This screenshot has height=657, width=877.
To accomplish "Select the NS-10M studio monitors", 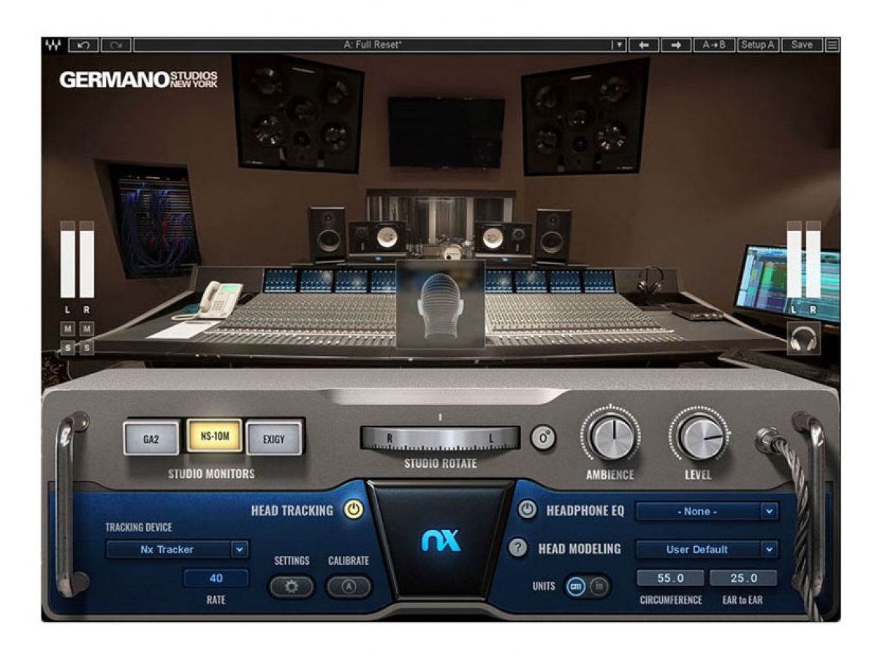I will pyautogui.click(x=214, y=436).
